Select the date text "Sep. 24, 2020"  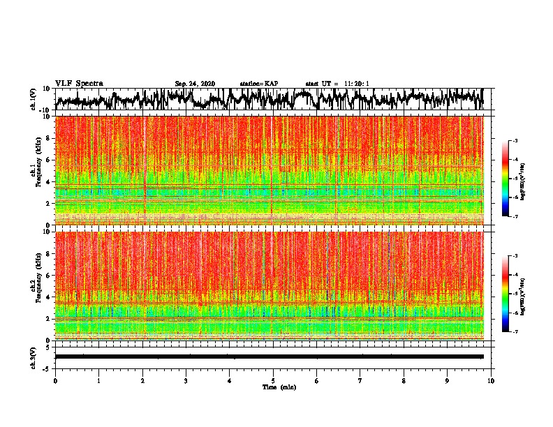click(195, 84)
